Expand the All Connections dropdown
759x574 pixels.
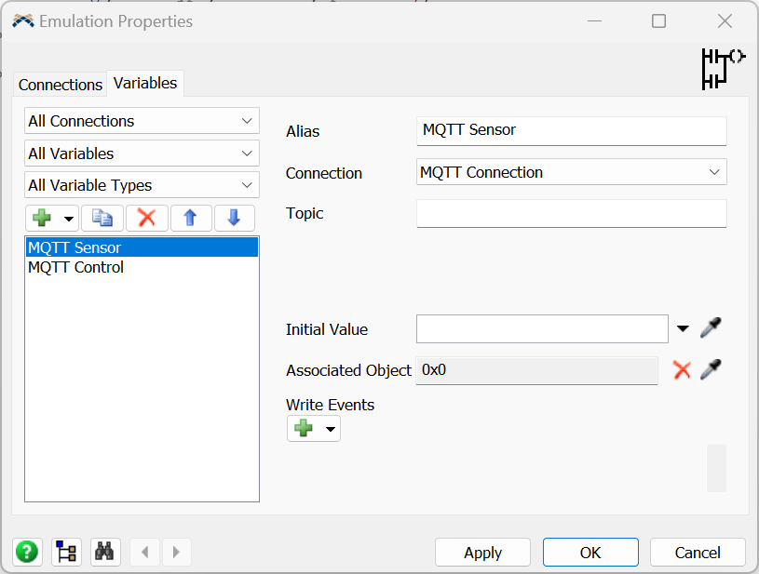coord(142,121)
